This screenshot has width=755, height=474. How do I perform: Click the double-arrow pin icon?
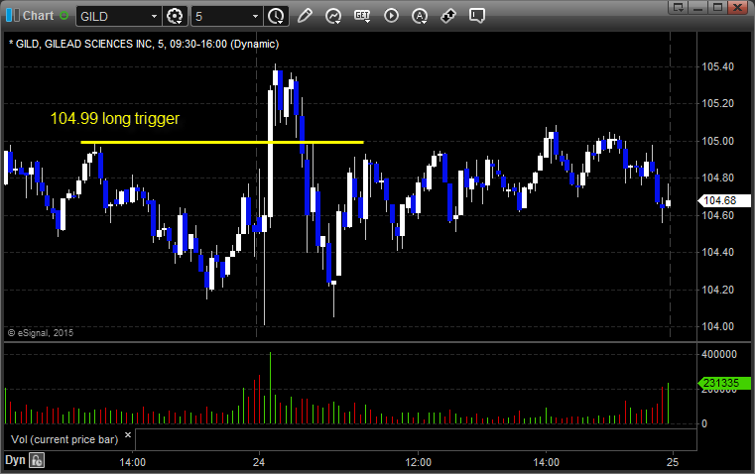(448, 16)
